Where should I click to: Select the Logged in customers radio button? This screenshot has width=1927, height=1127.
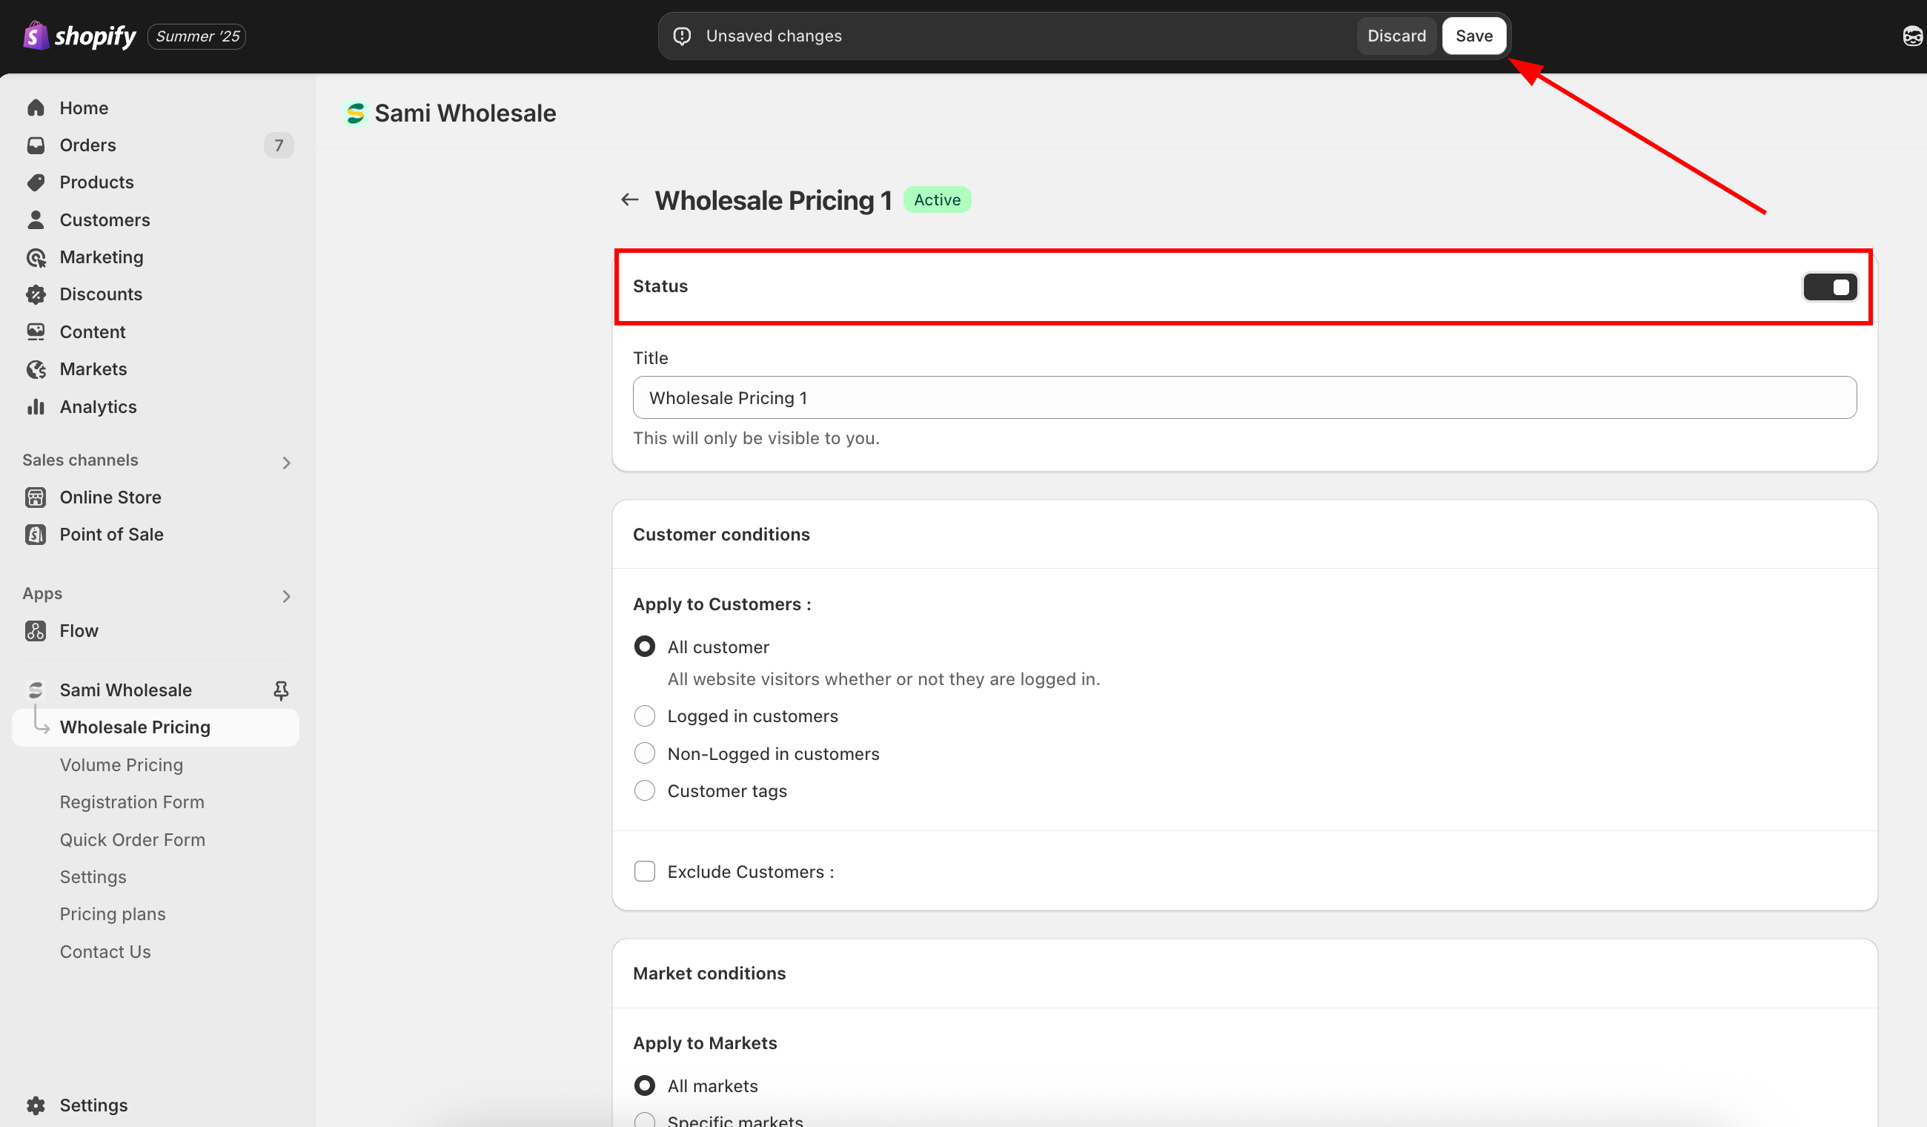tap(645, 716)
